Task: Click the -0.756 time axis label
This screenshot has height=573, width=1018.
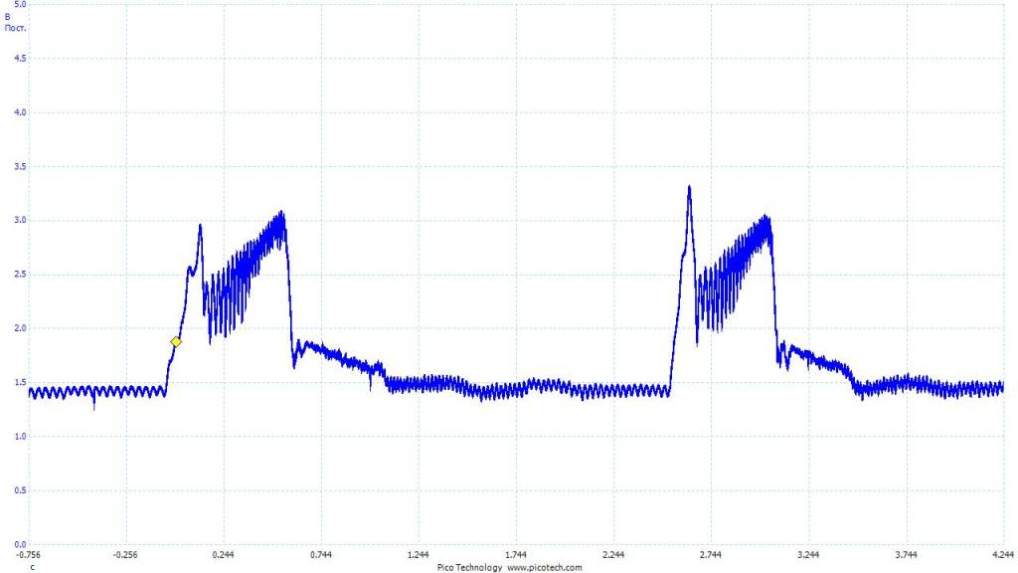Action: click(x=29, y=556)
